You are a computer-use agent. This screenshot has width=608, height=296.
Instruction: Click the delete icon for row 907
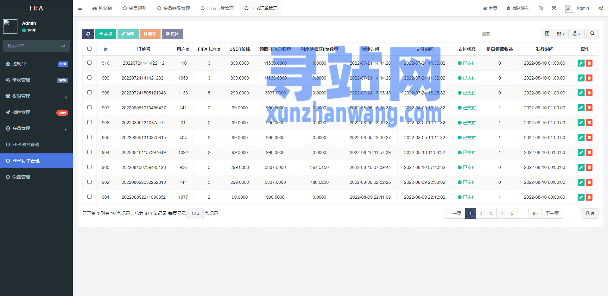589,108
